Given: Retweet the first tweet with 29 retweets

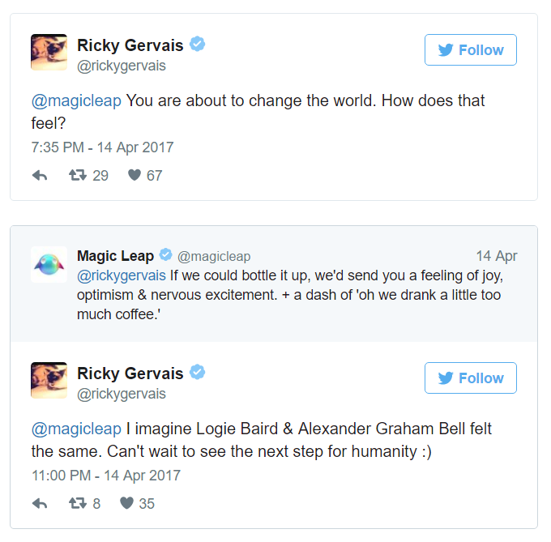Looking at the screenshot, I should coord(79,175).
